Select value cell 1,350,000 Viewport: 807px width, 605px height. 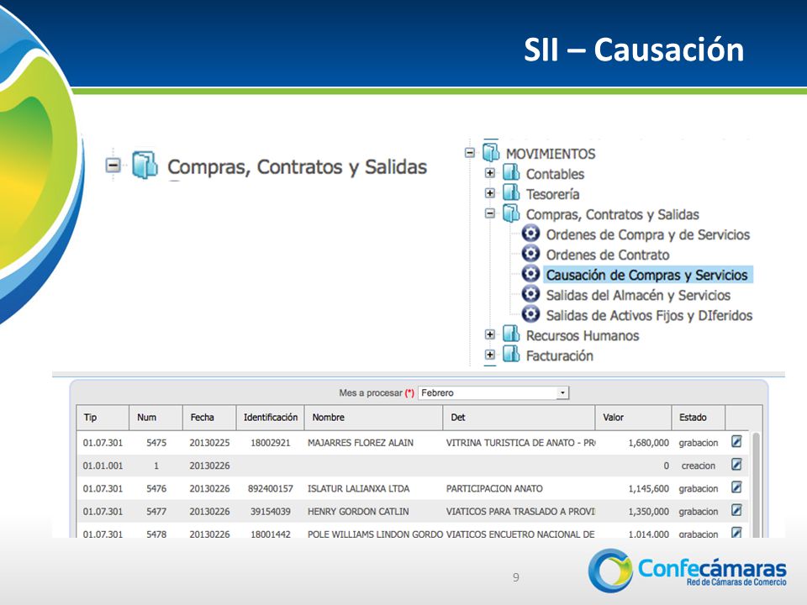click(x=648, y=512)
